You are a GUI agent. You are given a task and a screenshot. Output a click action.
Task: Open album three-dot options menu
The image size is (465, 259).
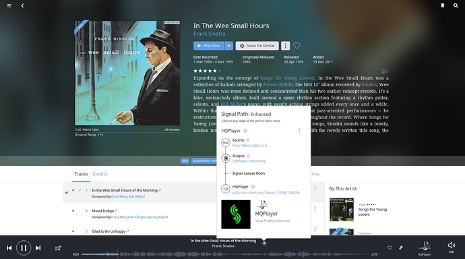point(285,46)
